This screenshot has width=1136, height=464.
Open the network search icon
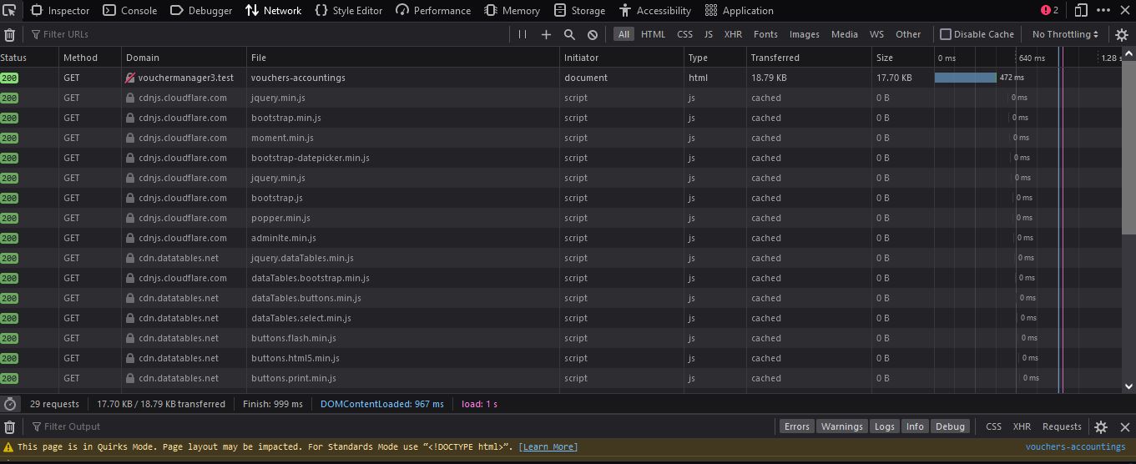[x=569, y=34]
